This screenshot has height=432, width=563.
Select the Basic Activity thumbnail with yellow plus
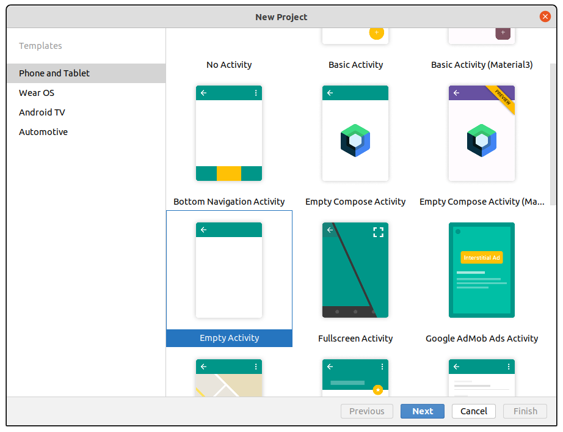(355, 36)
